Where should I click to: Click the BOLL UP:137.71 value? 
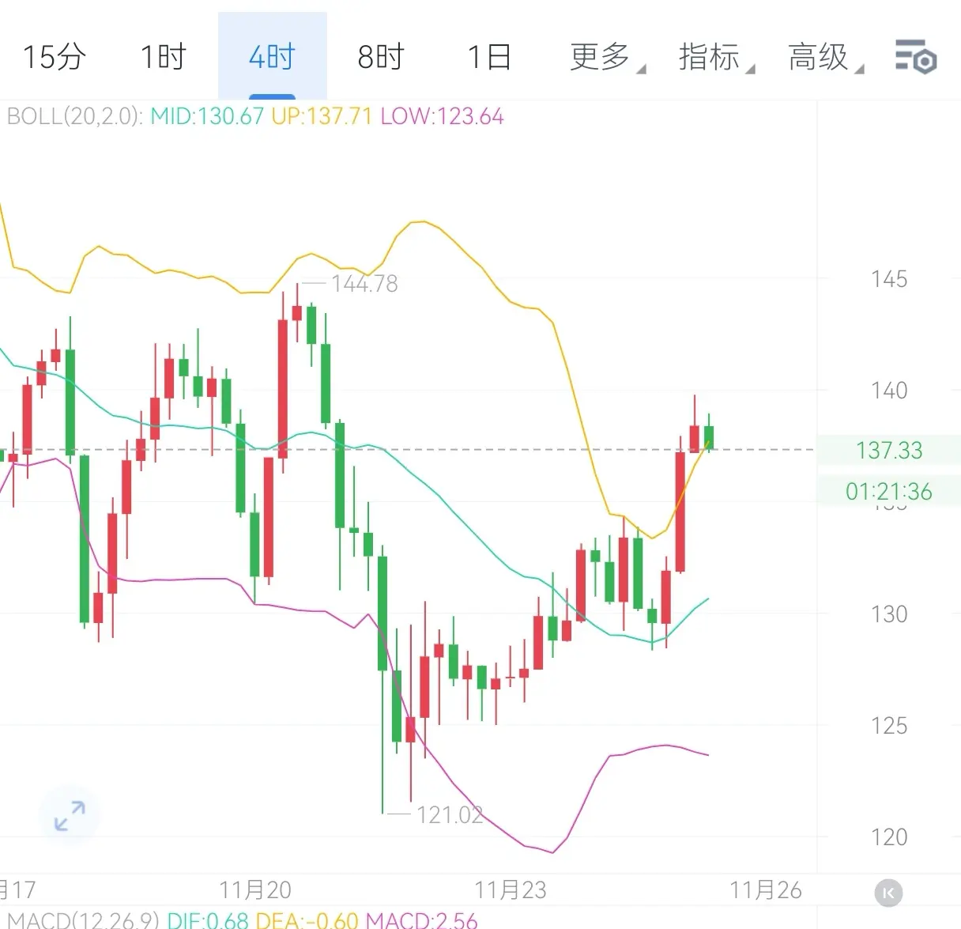point(321,117)
